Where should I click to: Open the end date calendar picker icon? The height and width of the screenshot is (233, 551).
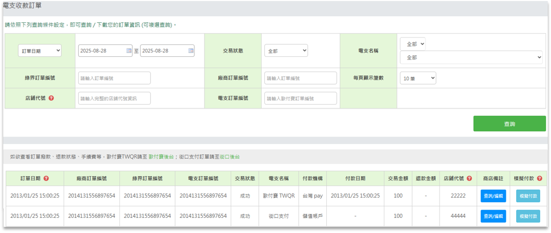pyautogui.click(x=191, y=50)
